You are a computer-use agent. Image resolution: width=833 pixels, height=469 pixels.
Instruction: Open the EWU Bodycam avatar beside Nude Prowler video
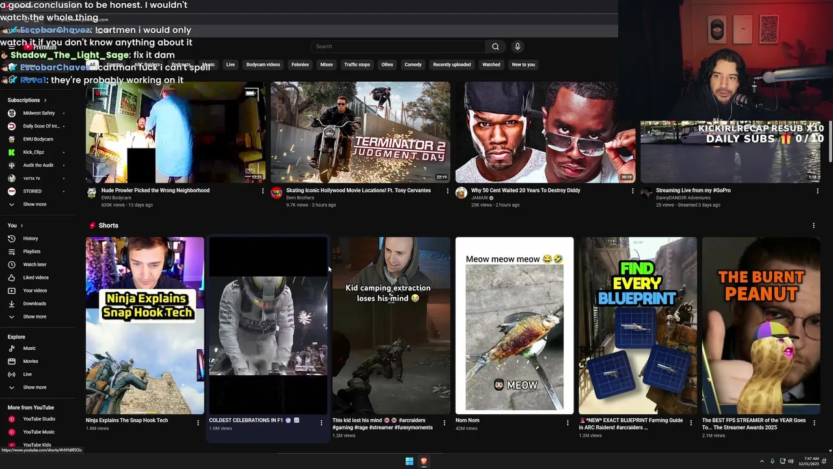[x=92, y=193]
